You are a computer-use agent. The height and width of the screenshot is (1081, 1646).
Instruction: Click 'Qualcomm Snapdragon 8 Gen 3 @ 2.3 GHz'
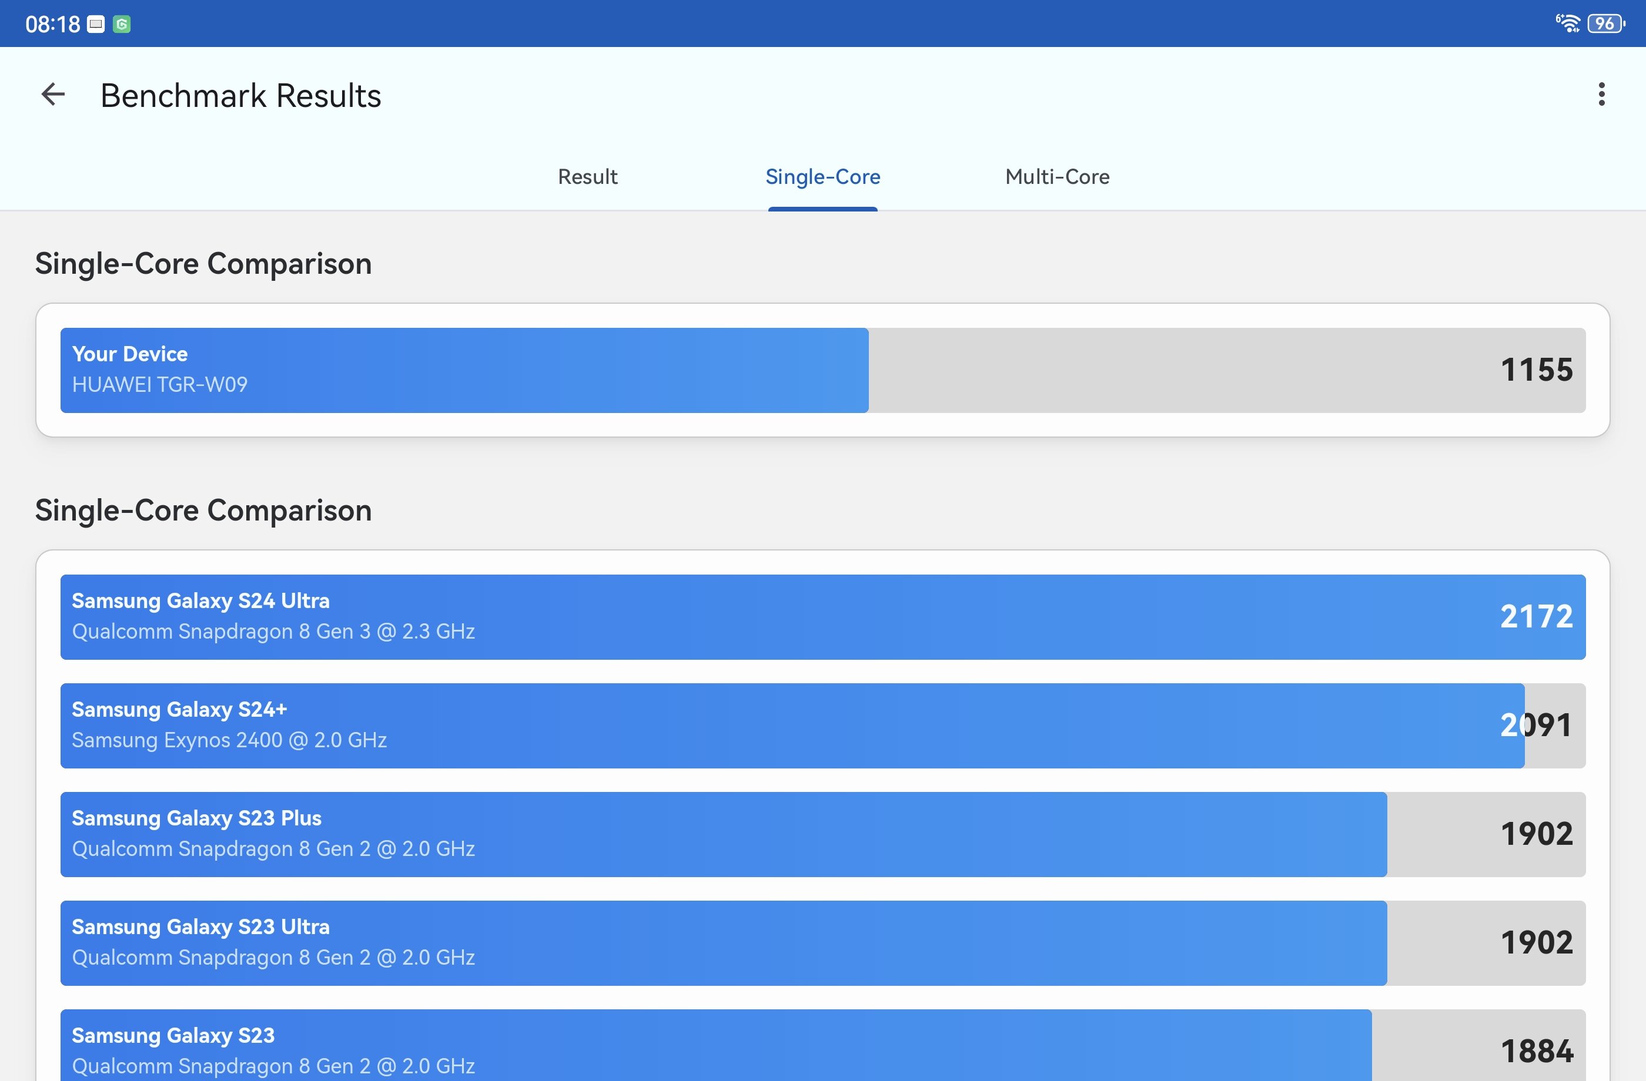[x=273, y=632]
